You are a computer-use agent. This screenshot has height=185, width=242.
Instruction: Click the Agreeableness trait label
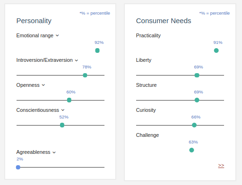point(33,152)
